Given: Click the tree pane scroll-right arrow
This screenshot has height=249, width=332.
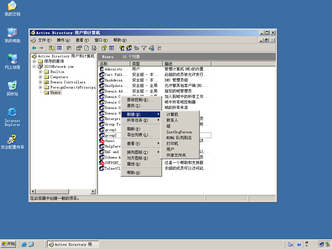Looking at the screenshot, I should pyautogui.click(x=93, y=191).
